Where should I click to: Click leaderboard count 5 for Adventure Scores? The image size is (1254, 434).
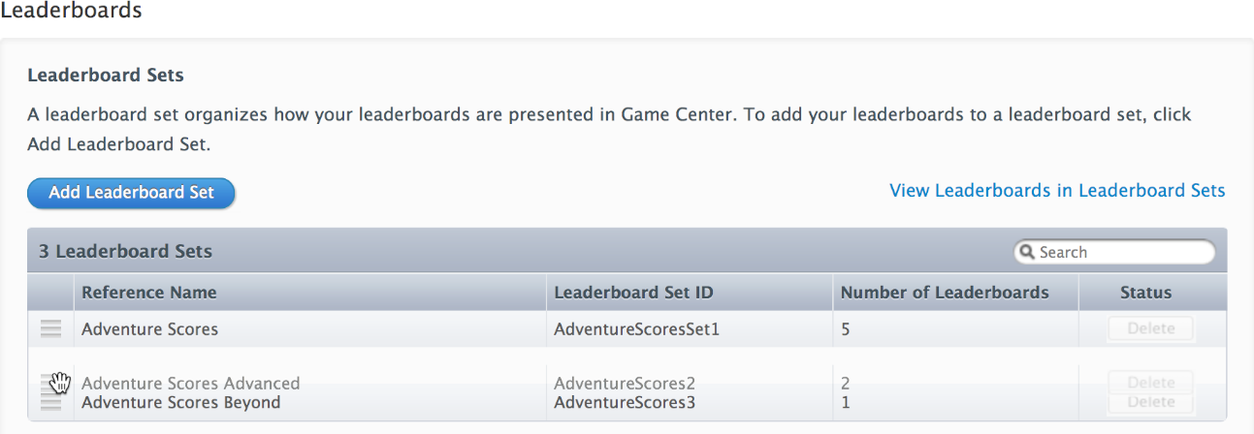click(846, 329)
